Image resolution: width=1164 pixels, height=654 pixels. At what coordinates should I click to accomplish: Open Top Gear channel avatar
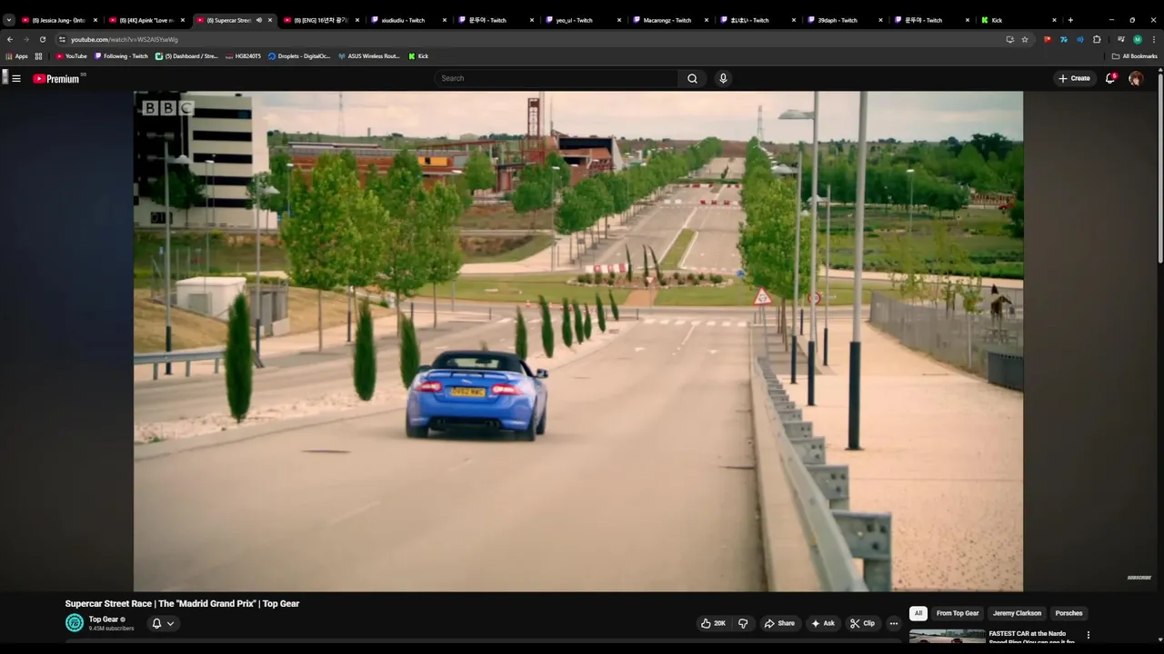pyautogui.click(x=75, y=622)
